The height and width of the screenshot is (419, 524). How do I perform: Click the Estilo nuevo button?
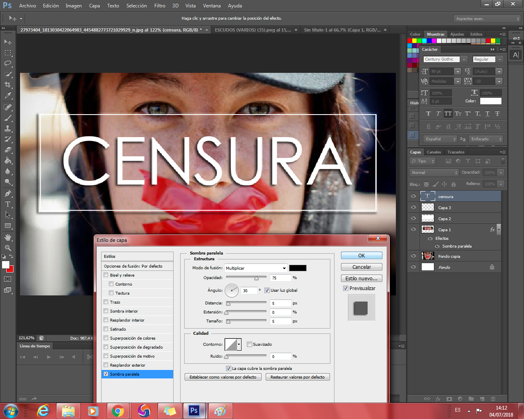tap(361, 278)
